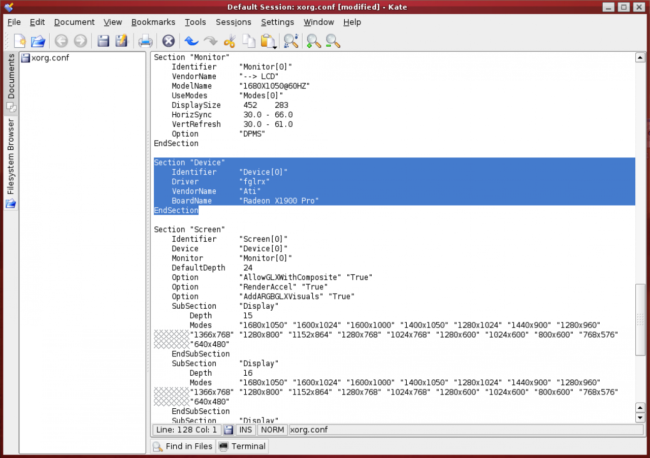650x458 pixels.
Task: Click the "1680X1050@60HZ" model name
Action: click(274, 86)
